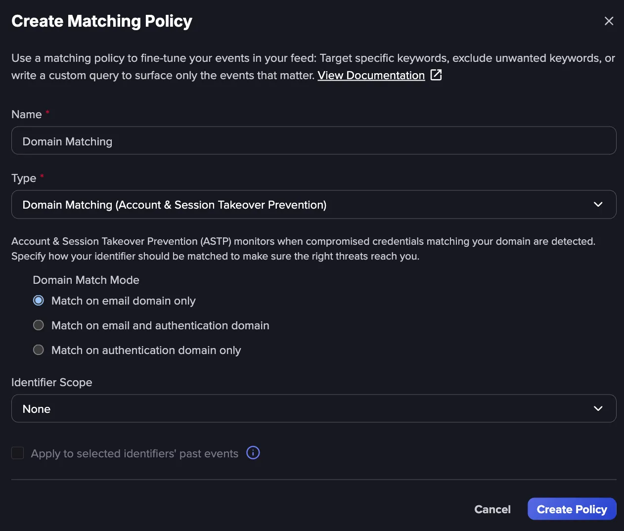
Task: Click the external link icon beside View Documentation
Action: click(436, 75)
